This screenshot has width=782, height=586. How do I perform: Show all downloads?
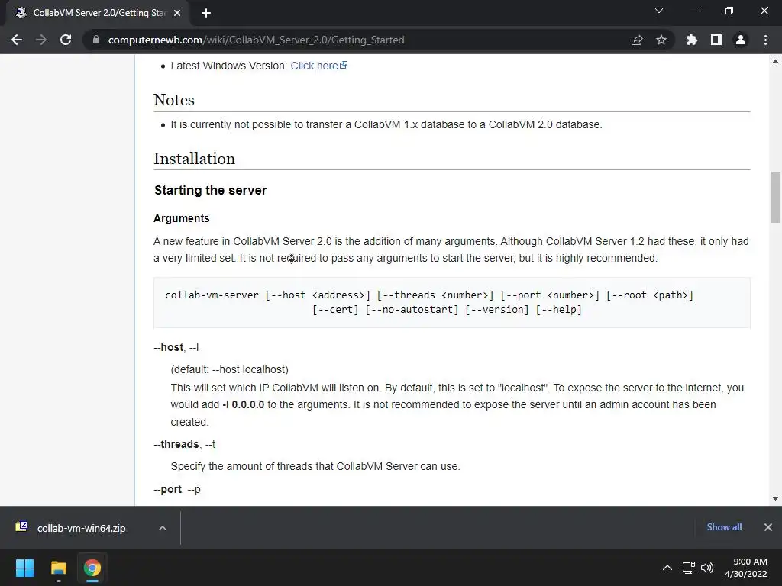tap(724, 527)
